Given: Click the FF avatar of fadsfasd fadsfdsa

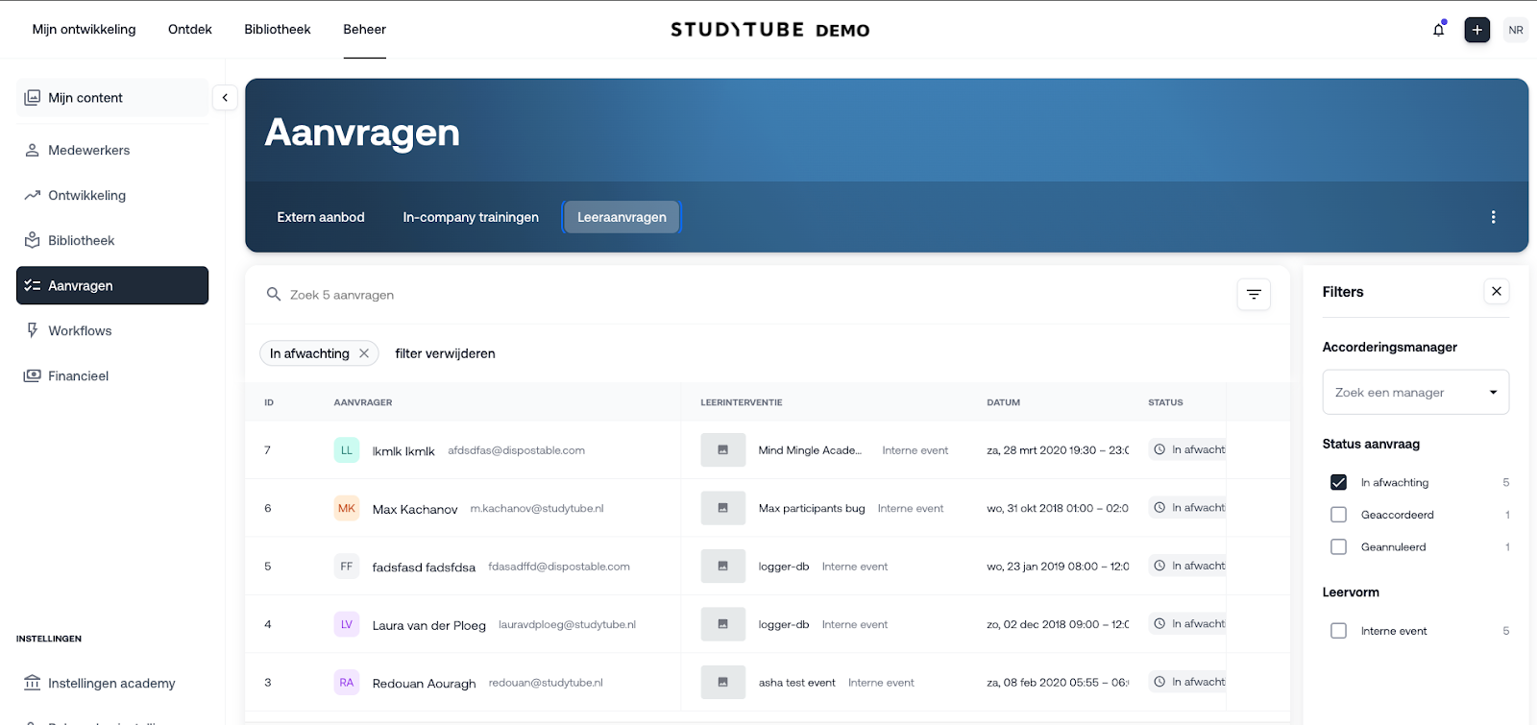Looking at the screenshot, I should point(347,567).
